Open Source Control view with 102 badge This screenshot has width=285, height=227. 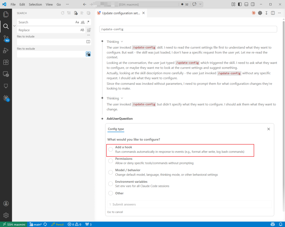point(6,38)
